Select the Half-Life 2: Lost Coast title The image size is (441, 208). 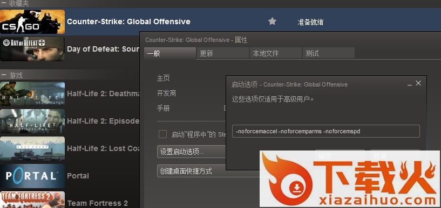point(103,148)
